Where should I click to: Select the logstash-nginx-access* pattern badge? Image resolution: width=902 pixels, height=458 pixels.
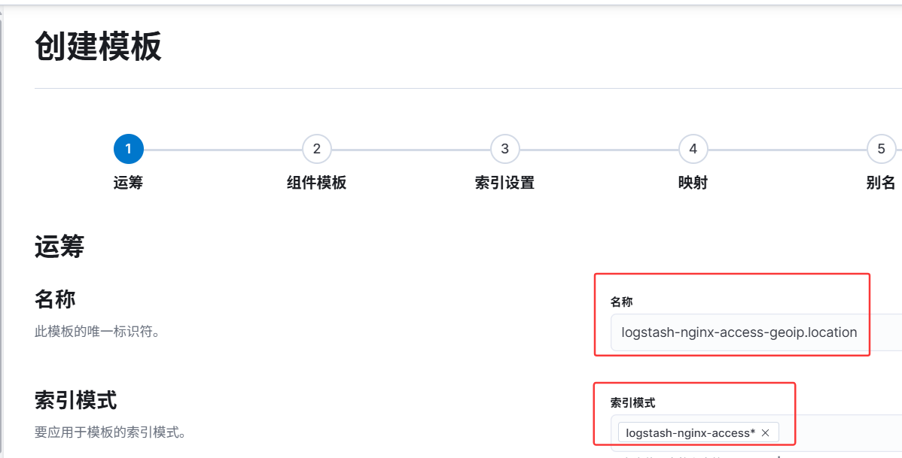coord(690,432)
